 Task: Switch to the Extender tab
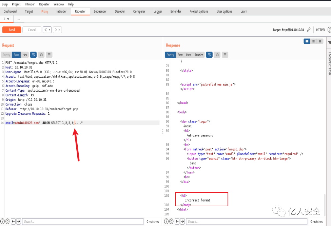tap(176, 12)
